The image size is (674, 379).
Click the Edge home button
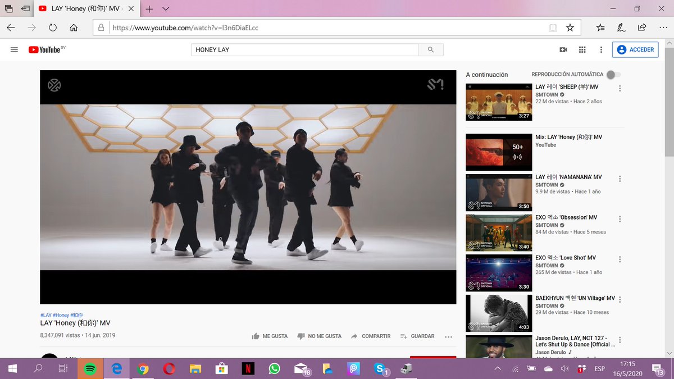point(74,28)
